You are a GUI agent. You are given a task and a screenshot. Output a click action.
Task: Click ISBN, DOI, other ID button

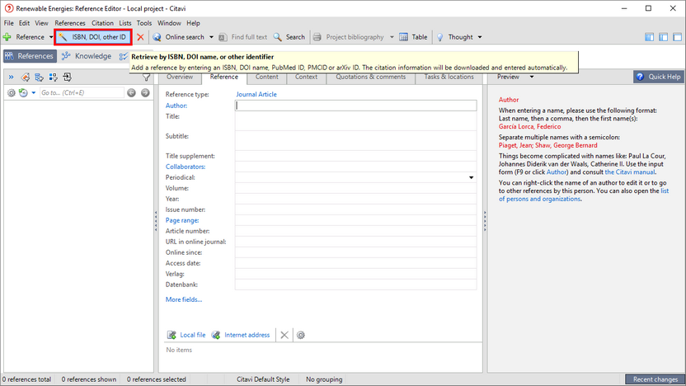pos(93,37)
